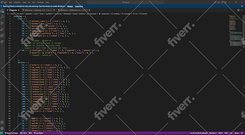This screenshot has height=135, width=245.
Task: Open the Edit menu
Action: tap(10, 3)
